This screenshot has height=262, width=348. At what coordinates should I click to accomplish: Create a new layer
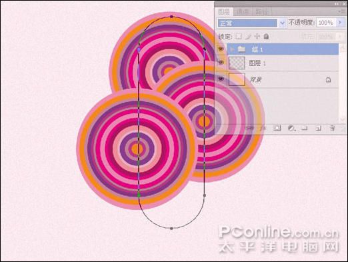(318, 128)
